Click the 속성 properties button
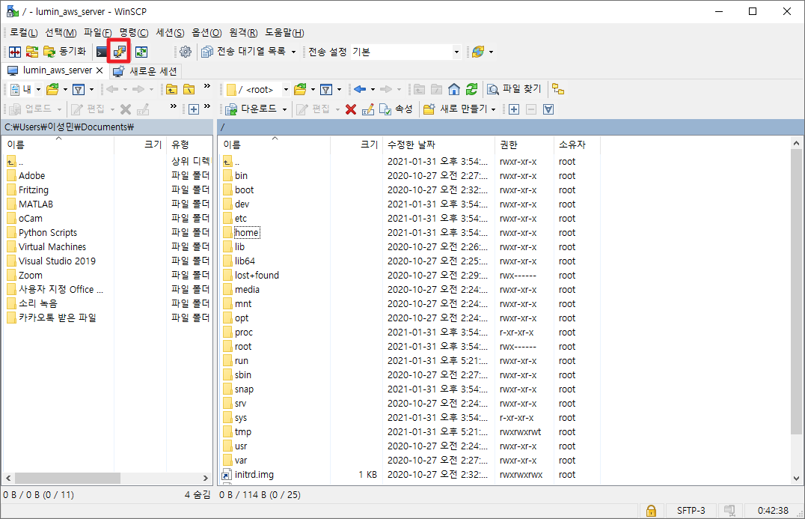Image resolution: width=805 pixels, height=519 pixels. (397, 109)
